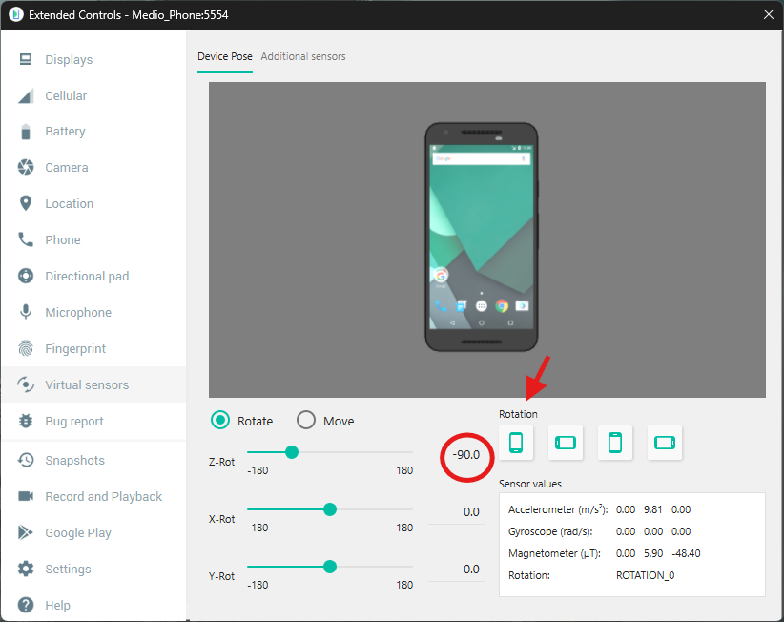Click the portrait rotation icon
This screenshot has height=622, width=784.
click(x=516, y=443)
